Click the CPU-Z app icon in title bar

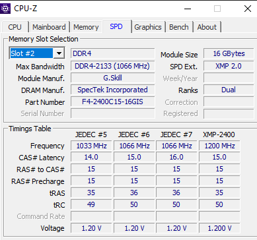5,9
